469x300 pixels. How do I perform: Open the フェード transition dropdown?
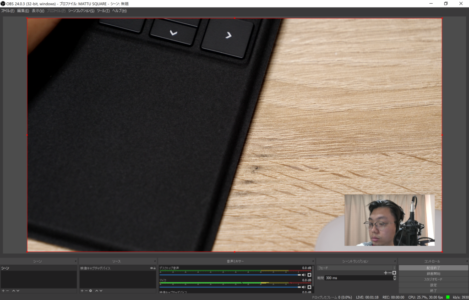[356, 268]
